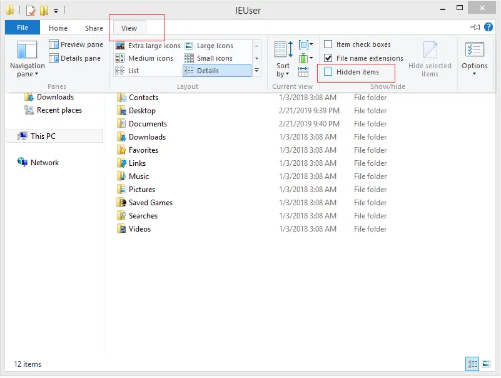This screenshot has width=501, height=378.
Task: Switch layout to Large icons
Action: point(210,46)
